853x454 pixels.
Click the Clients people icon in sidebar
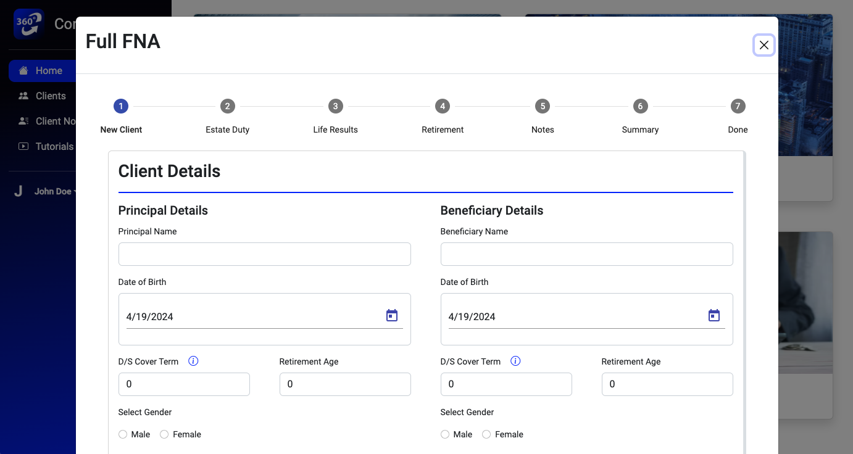click(x=23, y=96)
